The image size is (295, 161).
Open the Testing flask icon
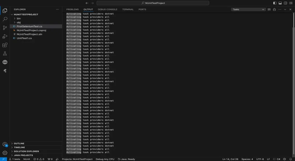tap(5, 54)
